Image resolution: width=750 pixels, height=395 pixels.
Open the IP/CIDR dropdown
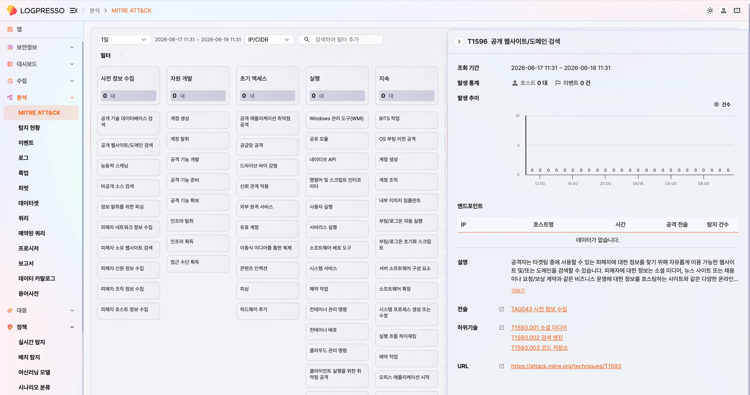coord(269,40)
